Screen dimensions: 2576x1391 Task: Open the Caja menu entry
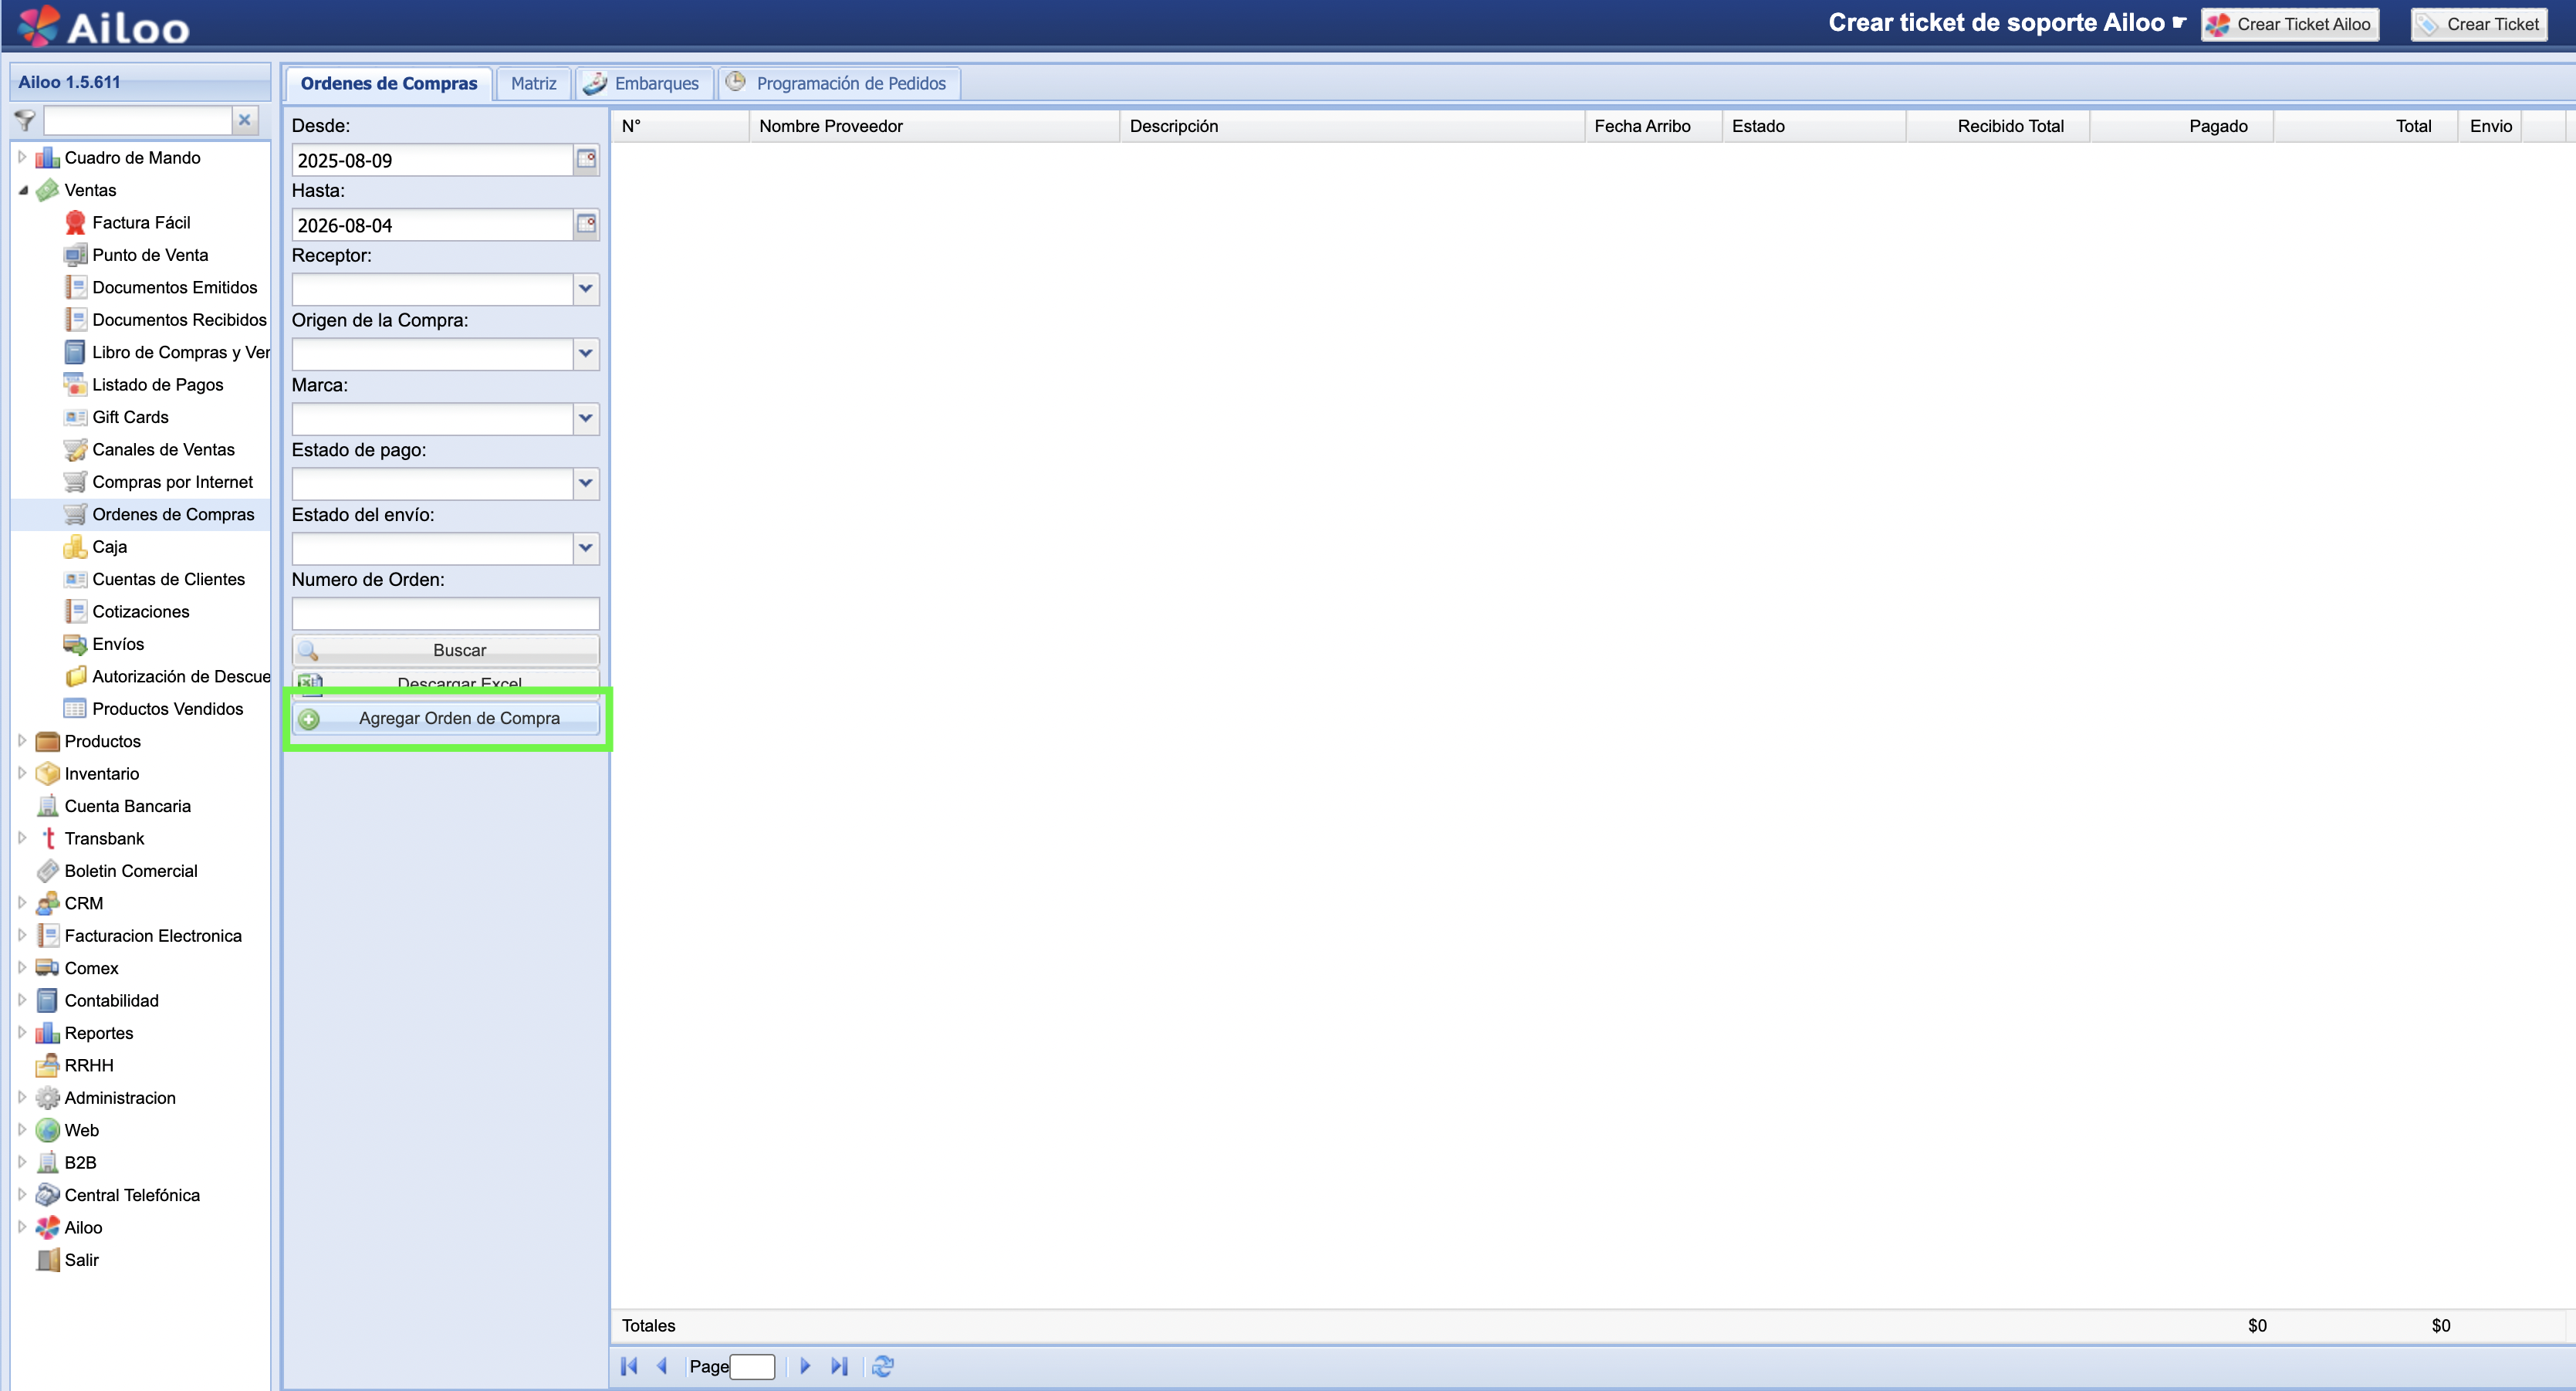[x=109, y=546]
